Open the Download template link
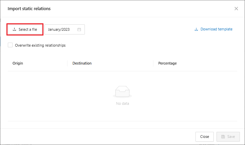Viewport: 245px width, 145px height. pos(216,29)
